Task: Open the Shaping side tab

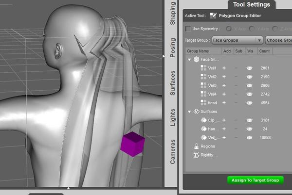Action: click(x=173, y=14)
